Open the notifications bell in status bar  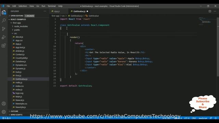click(x=216, y=118)
